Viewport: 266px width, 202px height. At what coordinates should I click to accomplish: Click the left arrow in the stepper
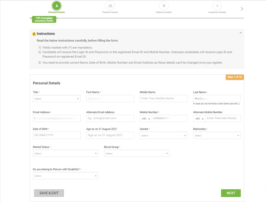click(32, 8)
